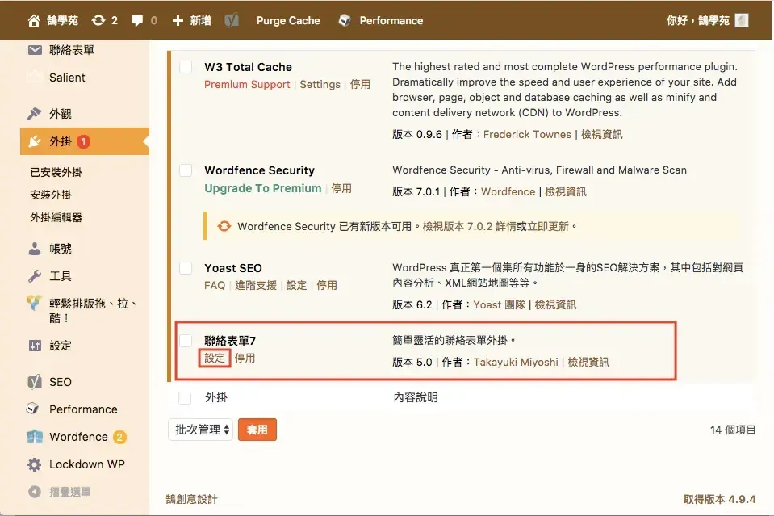774x516 pixels.
Task: Click the Lockdown WP gear icon
Action: tap(35, 464)
